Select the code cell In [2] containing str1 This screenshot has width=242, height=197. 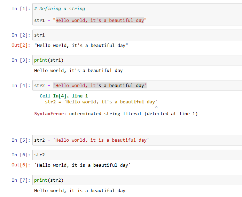(x=137, y=35)
